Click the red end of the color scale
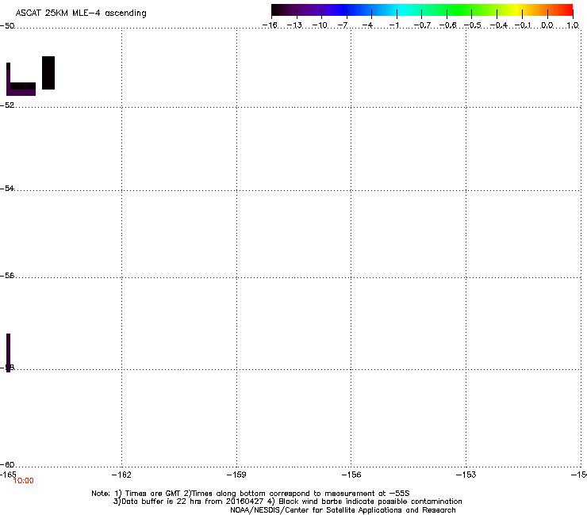This screenshot has height=515, width=587. pyautogui.click(x=567, y=10)
